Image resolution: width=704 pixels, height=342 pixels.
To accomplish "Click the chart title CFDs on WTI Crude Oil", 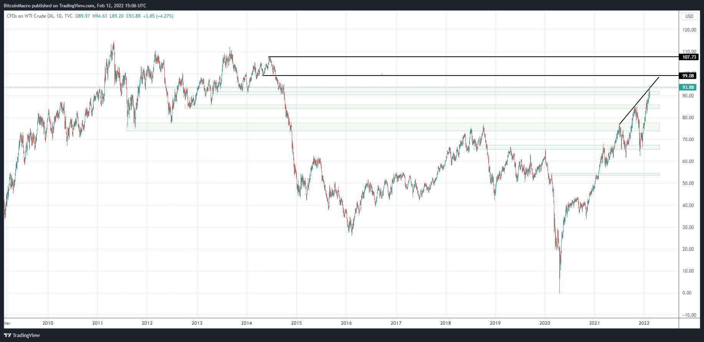I will pos(30,16).
